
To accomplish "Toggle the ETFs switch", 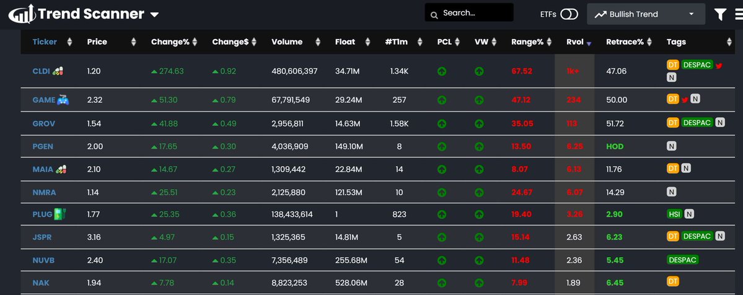I will (569, 14).
